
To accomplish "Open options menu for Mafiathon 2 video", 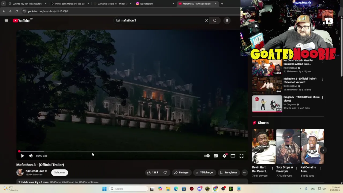I will pos(322,79).
